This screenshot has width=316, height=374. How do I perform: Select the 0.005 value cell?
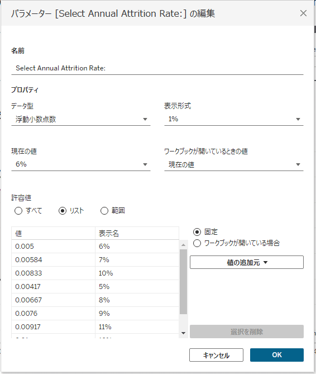coord(54,247)
